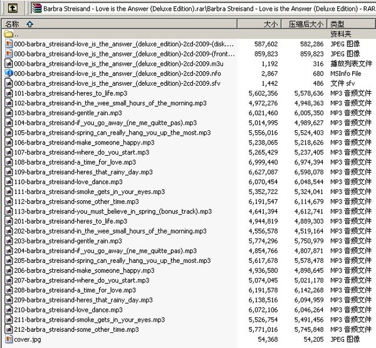Viewport: 376px width, 348px height.
Task: Click the up-one-level arrow button
Action: [x=13, y=8]
